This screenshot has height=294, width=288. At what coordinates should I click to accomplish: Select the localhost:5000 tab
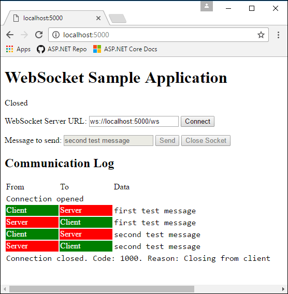click(x=56, y=18)
